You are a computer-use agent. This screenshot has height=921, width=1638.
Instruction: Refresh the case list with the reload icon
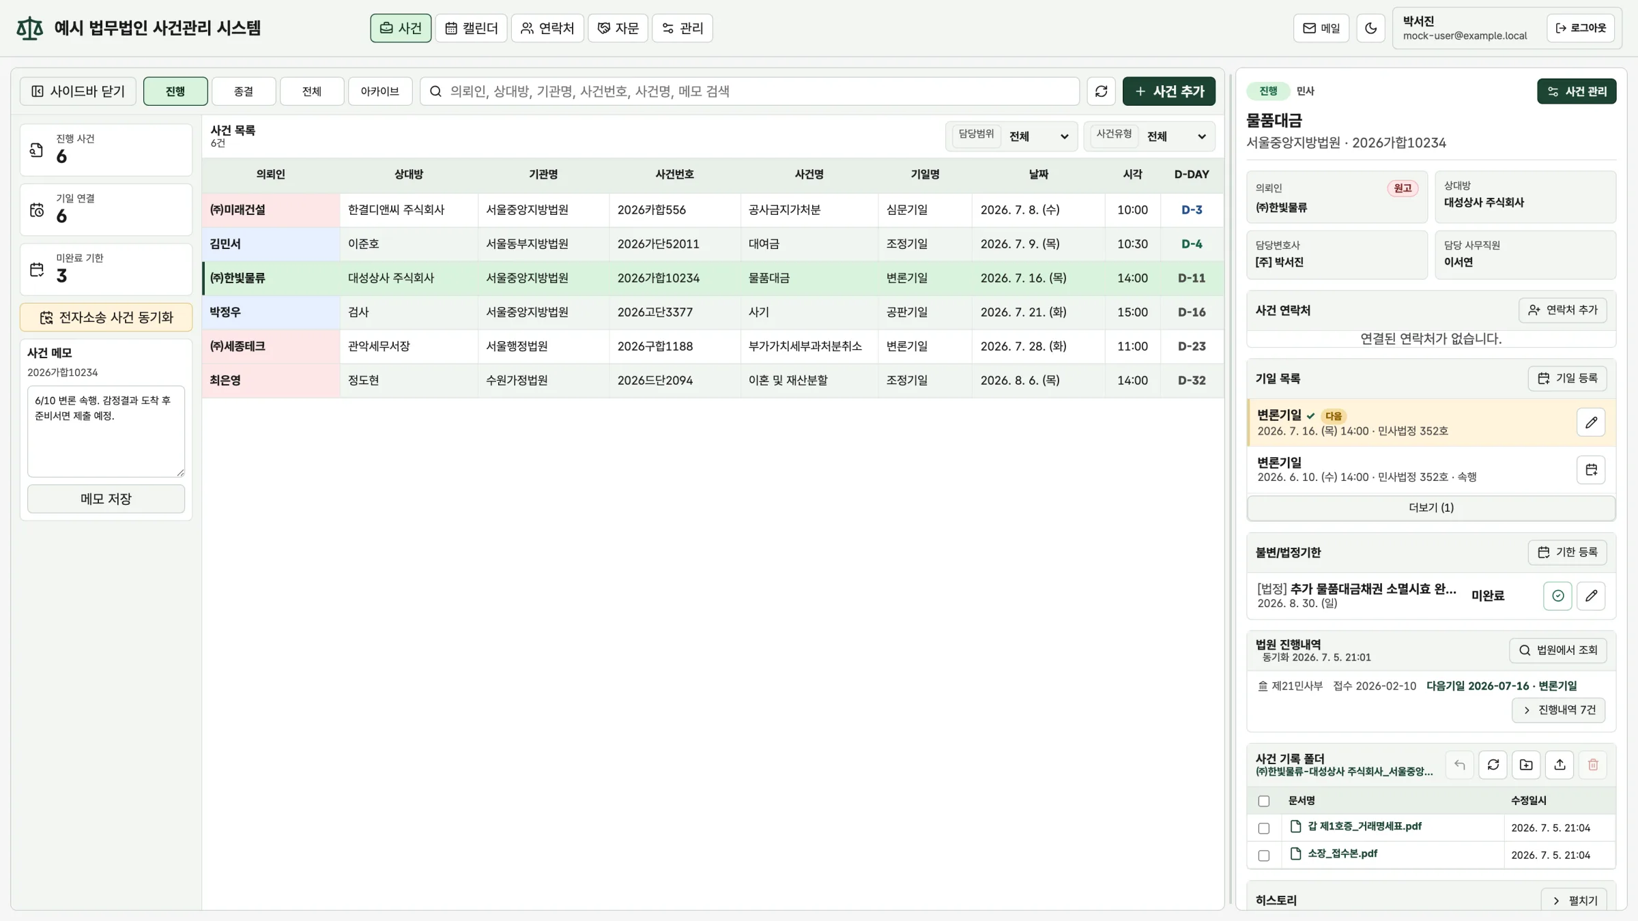(x=1101, y=91)
